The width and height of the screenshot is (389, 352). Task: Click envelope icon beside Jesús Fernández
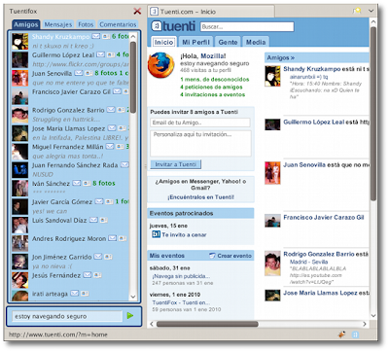pos(88,275)
